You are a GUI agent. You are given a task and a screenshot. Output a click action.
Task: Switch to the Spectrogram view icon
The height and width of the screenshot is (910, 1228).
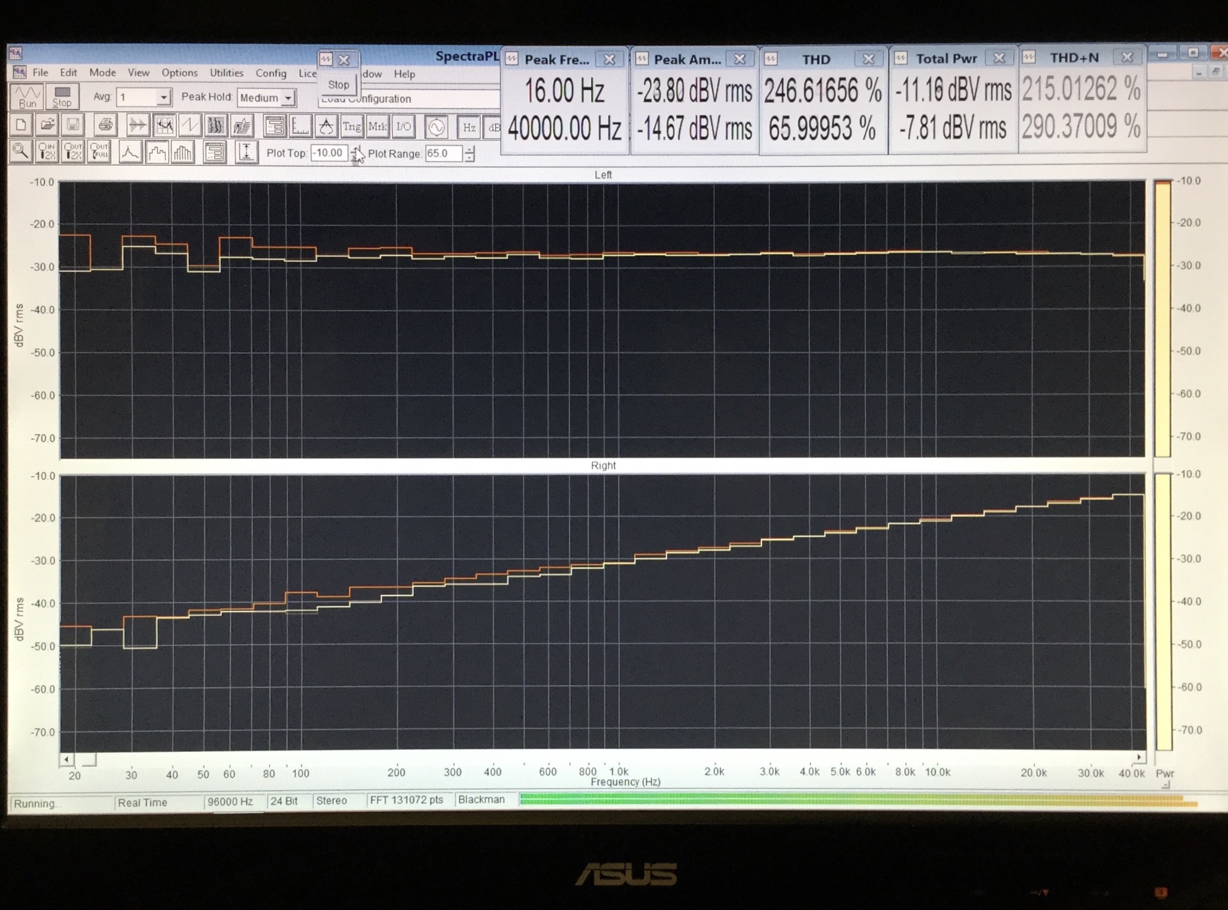click(216, 125)
